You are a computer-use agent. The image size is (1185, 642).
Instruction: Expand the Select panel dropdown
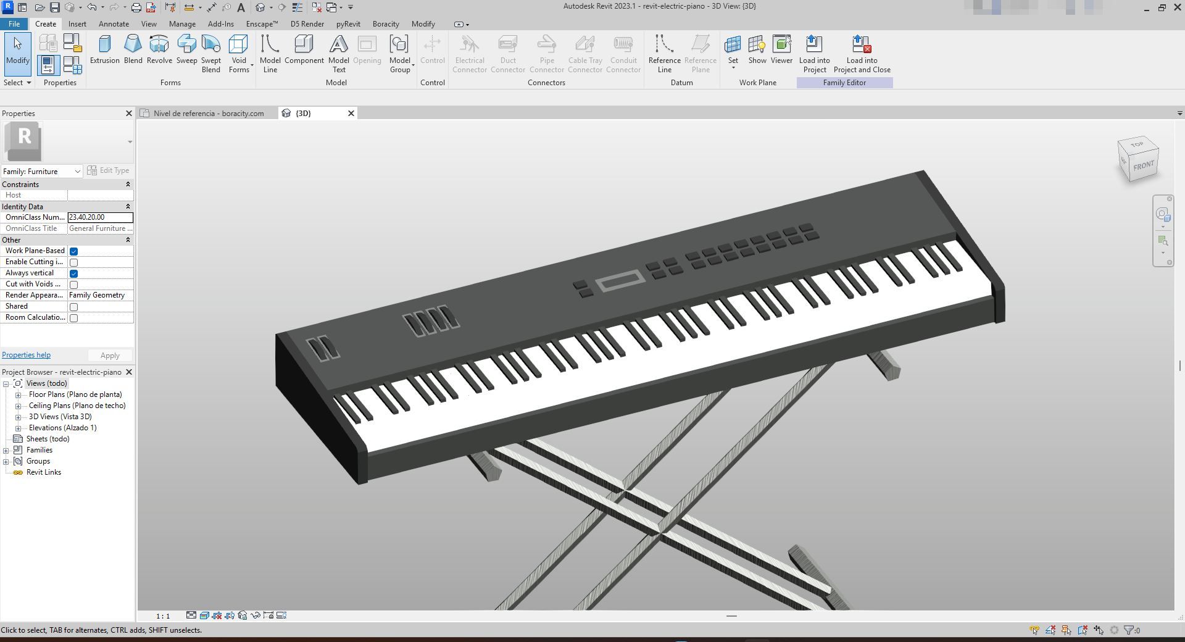17,82
